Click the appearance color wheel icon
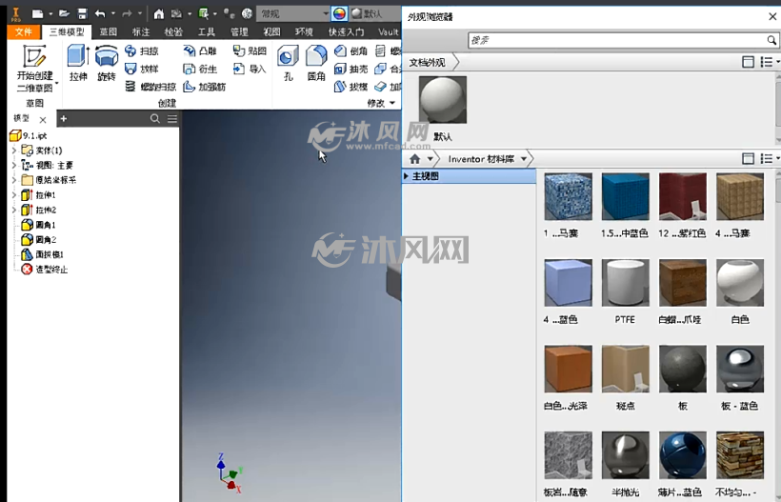The width and height of the screenshot is (781, 502). point(339,13)
